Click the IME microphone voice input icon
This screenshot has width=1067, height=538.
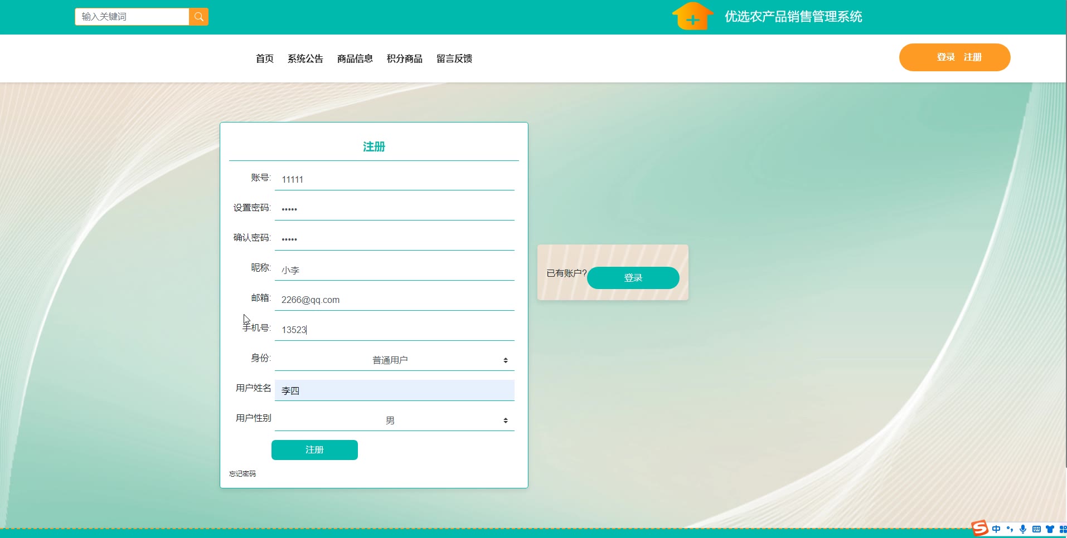(1023, 529)
